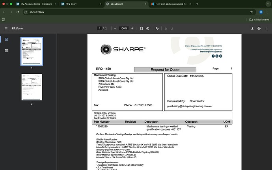Viewport: 272px width, 170px height.
Task: Close the RFQ Entry tab
Action: [101, 4]
